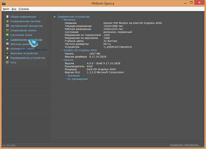The height and width of the screenshot is (149, 206).
Task: Open Общая информация section
Action: tap(23, 17)
